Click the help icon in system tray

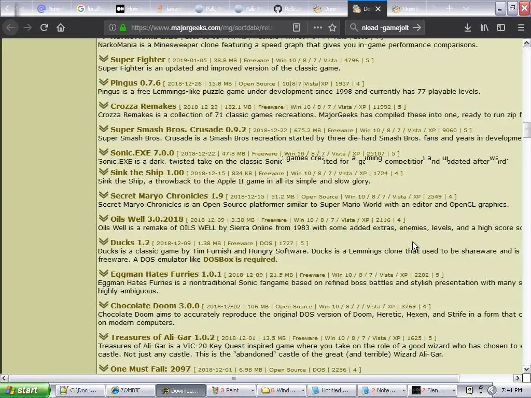point(469,390)
